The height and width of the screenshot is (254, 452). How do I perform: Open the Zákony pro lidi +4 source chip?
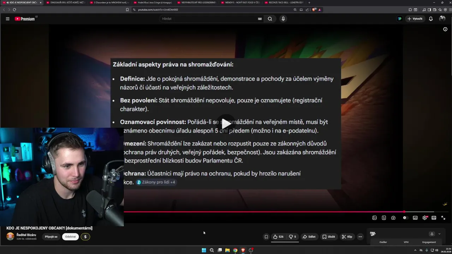pos(156,182)
